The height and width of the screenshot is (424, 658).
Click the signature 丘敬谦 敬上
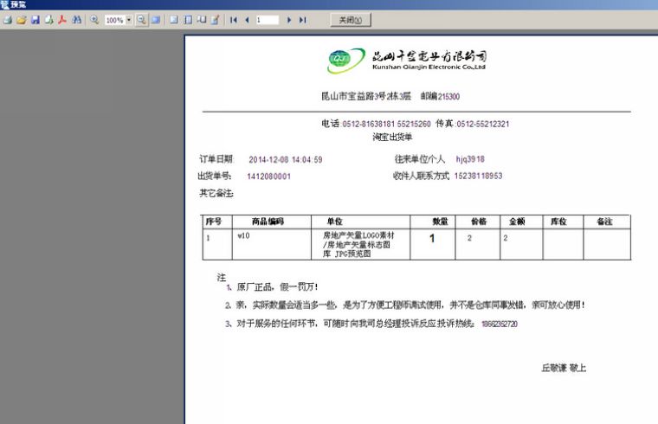(x=564, y=368)
